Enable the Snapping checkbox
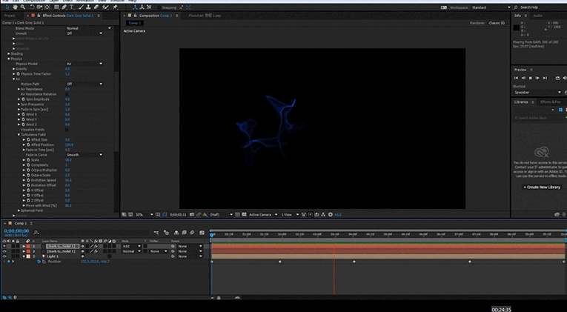 pyautogui.click(x=160, y=7)
